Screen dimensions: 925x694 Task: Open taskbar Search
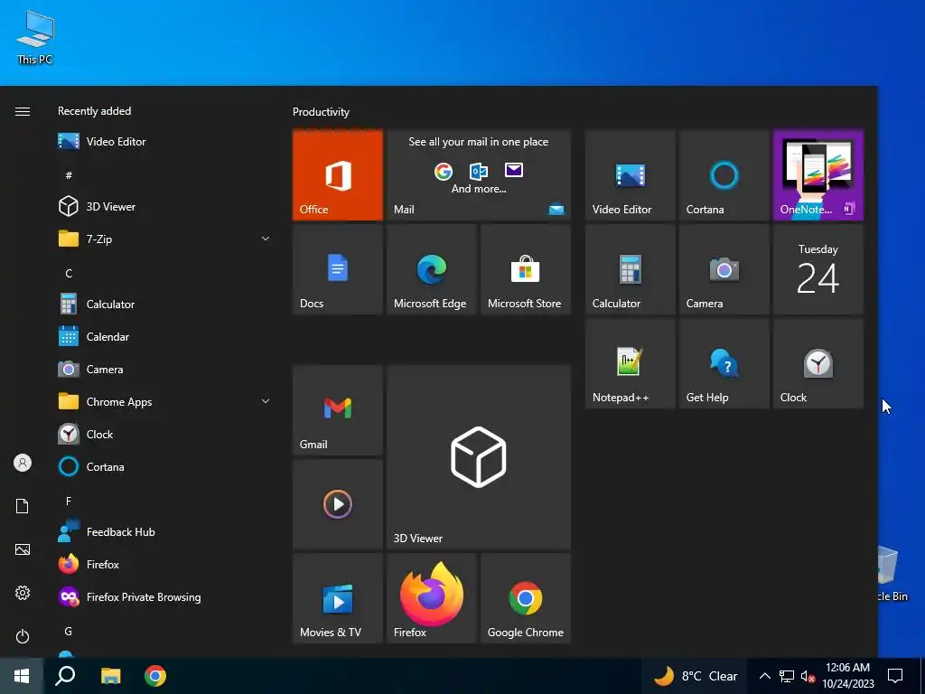65,676
